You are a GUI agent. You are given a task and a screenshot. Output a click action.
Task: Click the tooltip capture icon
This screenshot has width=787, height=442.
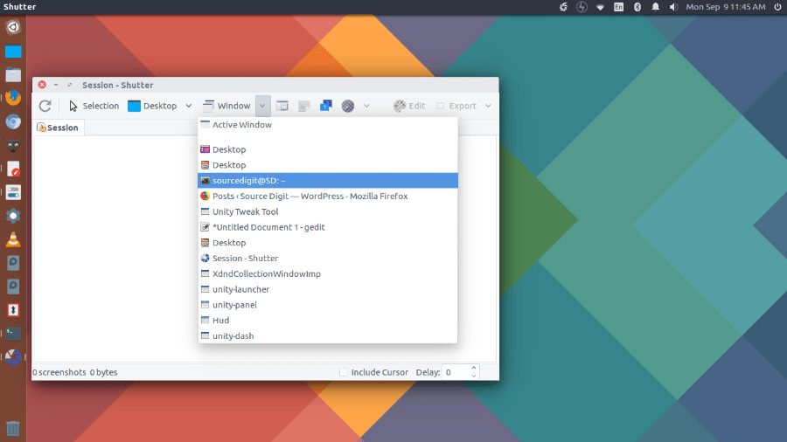(326, 106)
